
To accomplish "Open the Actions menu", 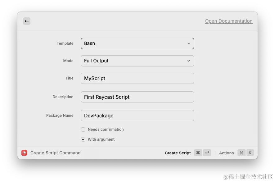I will coord(226,153).
